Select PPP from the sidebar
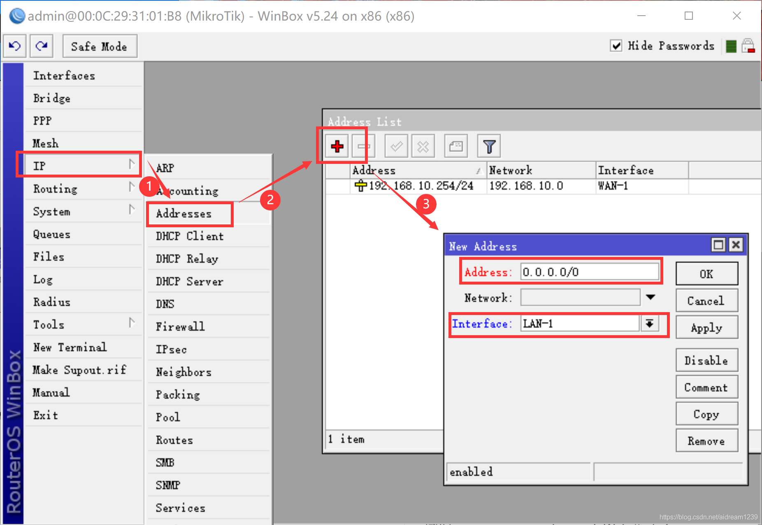The height and width of the screenshot is (525, 762). 84,121
